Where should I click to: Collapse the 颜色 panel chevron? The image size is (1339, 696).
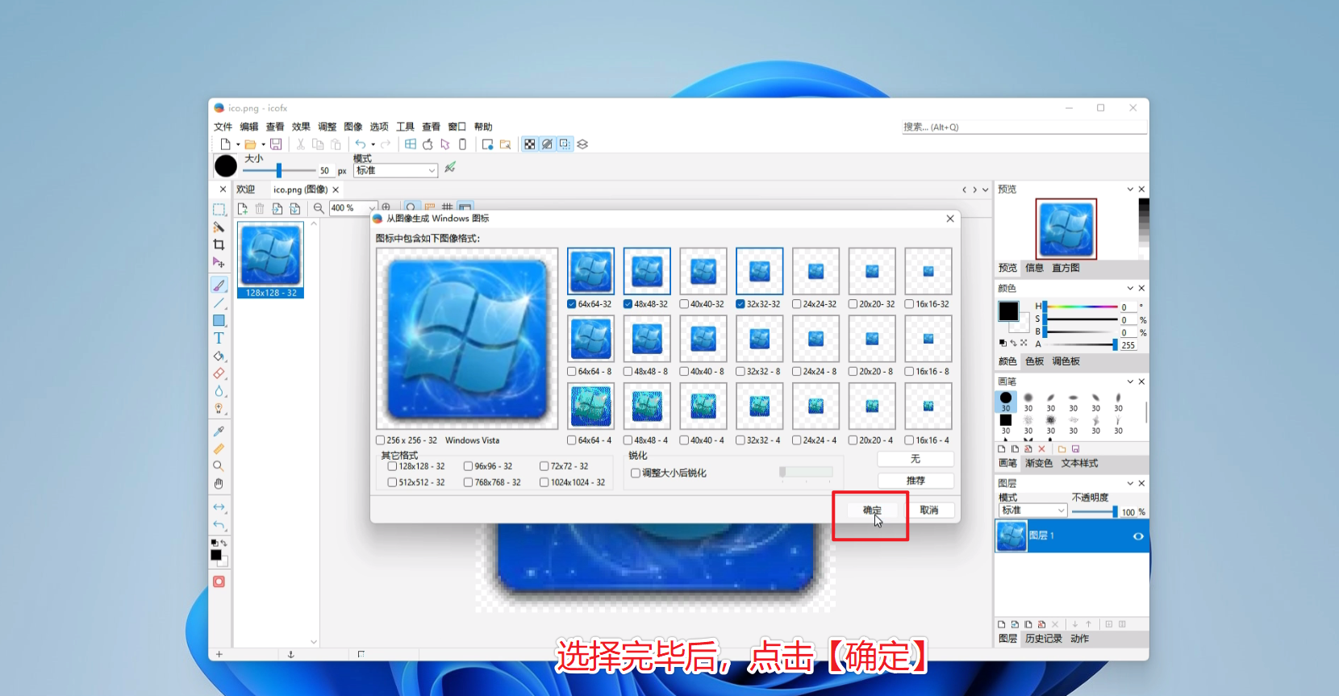pyautogui.click(x=1130, y=289)
